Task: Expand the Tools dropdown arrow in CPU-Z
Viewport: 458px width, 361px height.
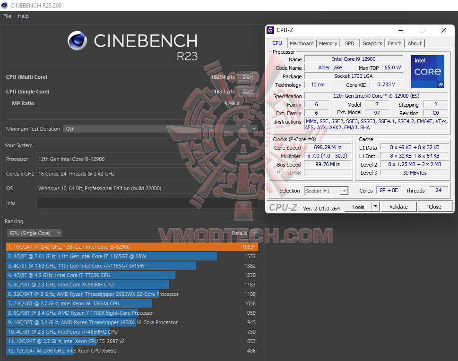Action: pyautogui.click(x=375, y=207)
